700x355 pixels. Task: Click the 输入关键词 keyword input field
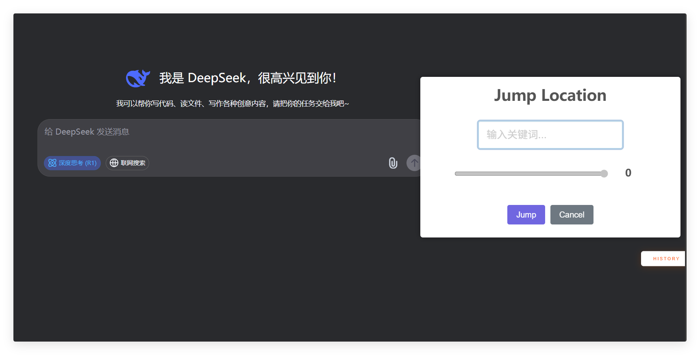point(550,135)
